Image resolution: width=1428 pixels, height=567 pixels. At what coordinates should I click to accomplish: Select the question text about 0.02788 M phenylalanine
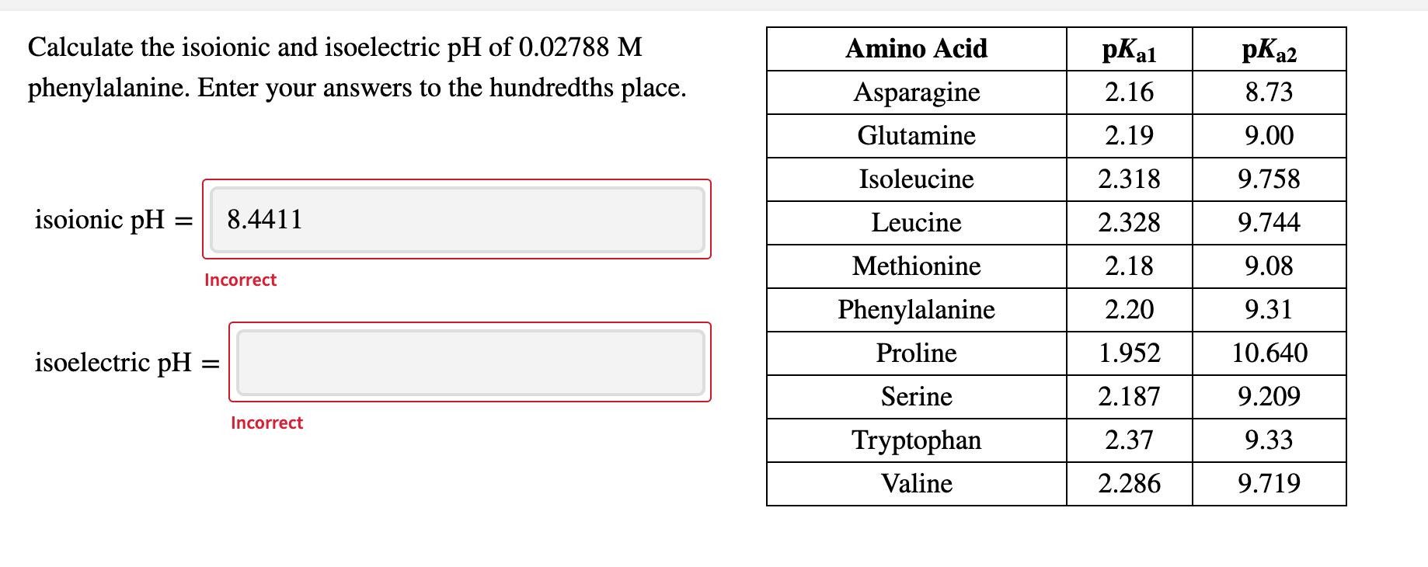(x=356, y=68)
